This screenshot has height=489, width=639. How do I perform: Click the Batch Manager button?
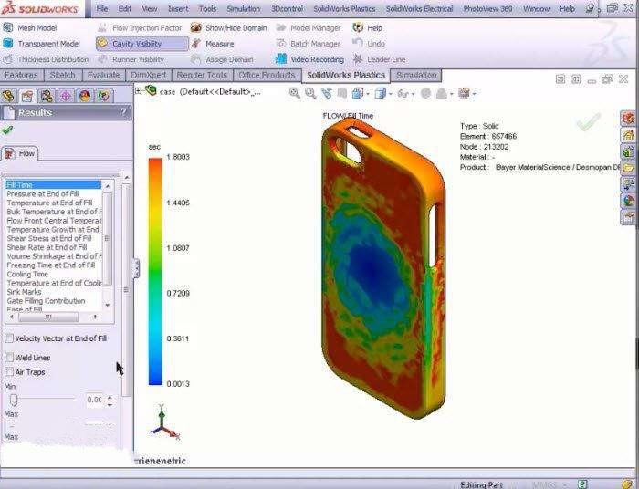(x=309, y=44)
